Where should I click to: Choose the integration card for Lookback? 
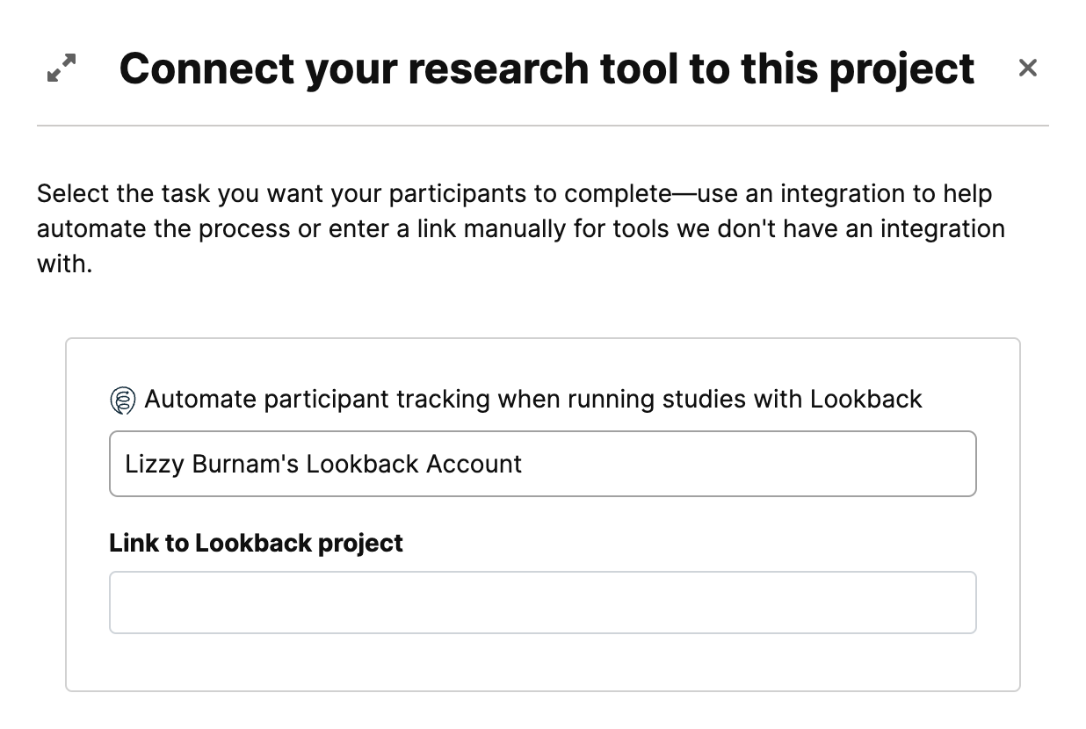(542, 514)
